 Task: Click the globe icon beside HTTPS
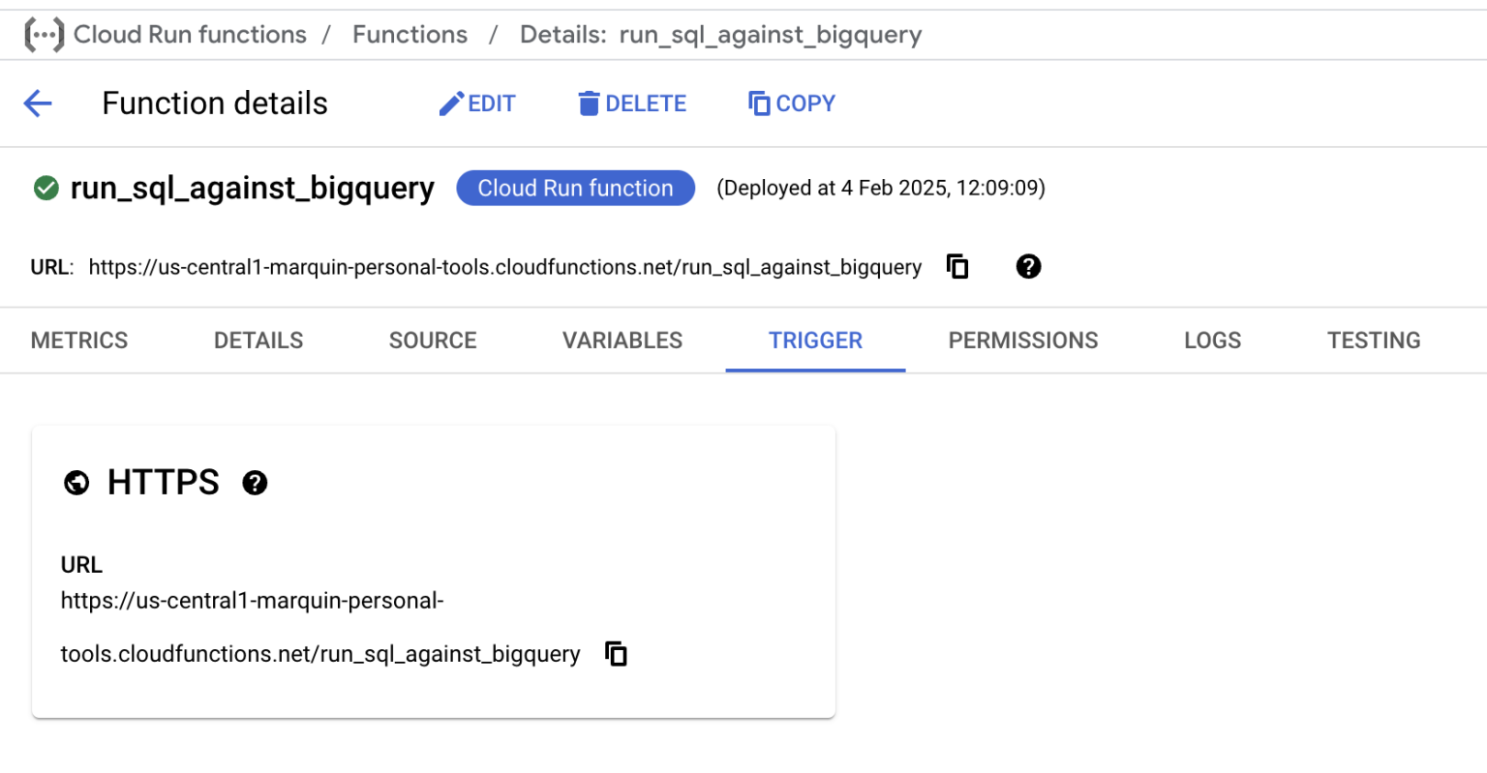[x=76, y=482]
